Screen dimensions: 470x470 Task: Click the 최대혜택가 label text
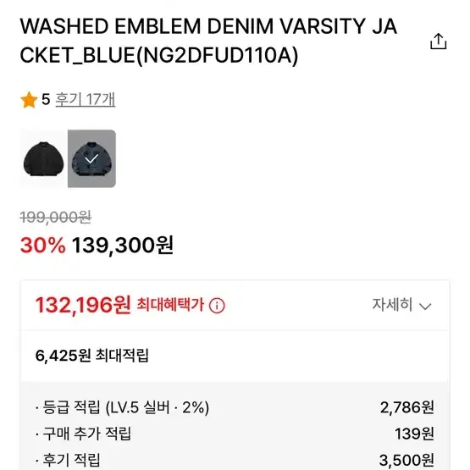[170, 305]
